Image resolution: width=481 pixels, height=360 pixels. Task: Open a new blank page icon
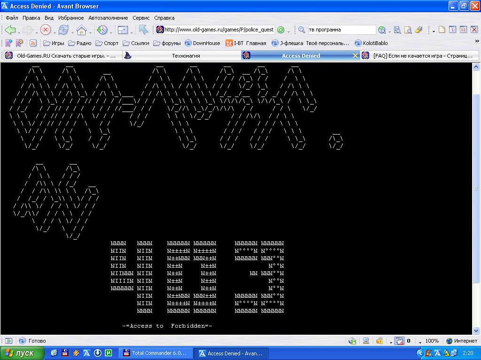point(442,30)
